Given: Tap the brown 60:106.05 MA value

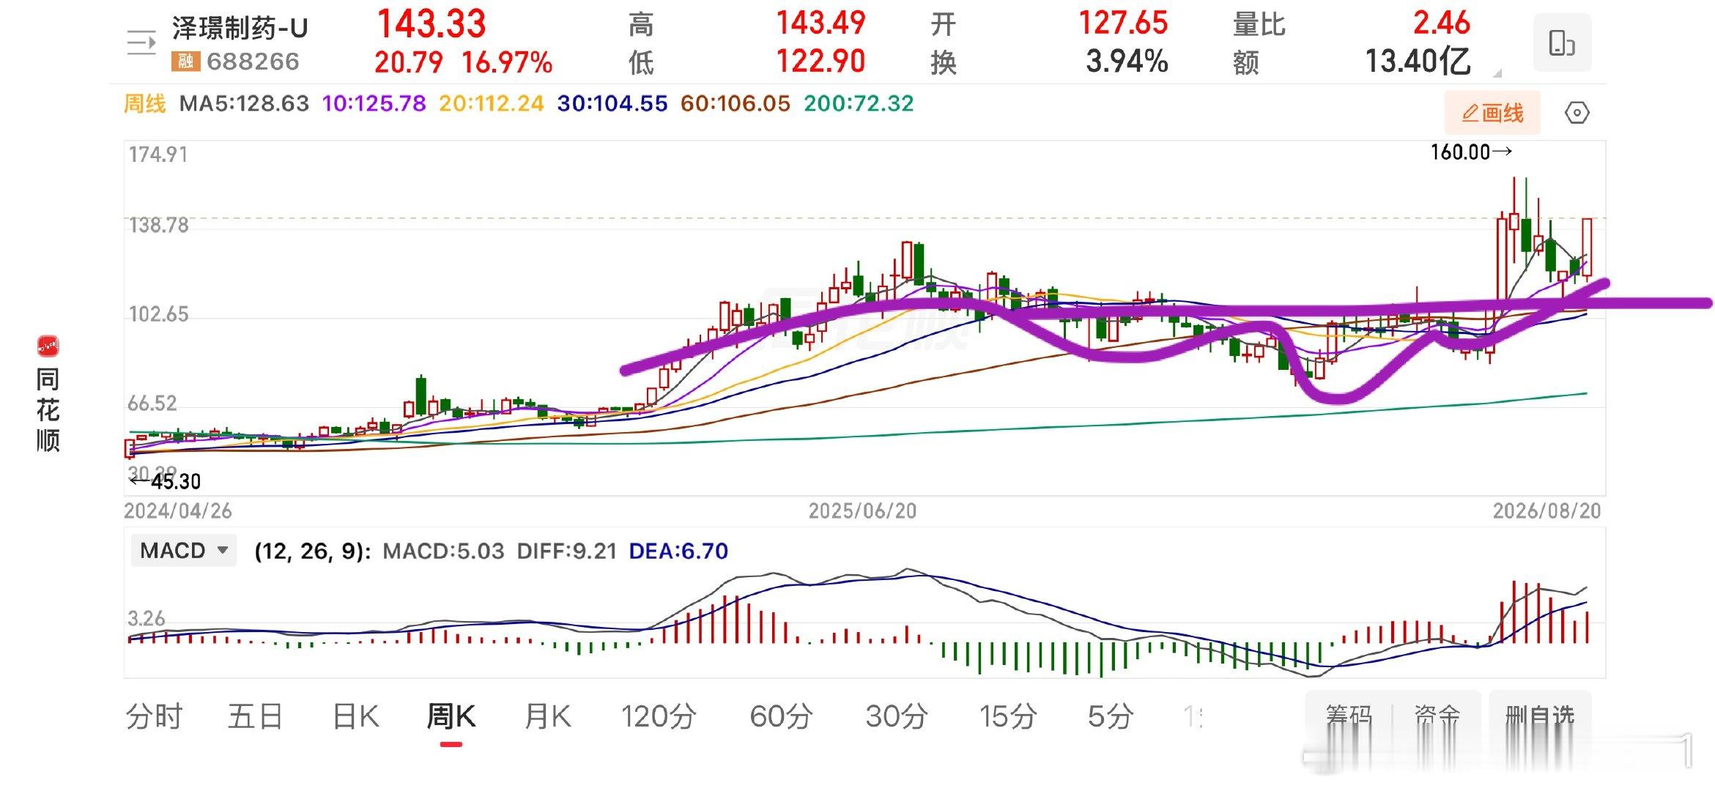Looking at the screenshot, I should pos(736,103).
